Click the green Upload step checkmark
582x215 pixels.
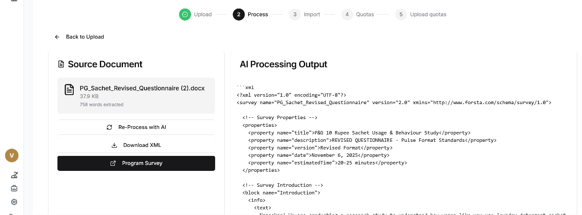tap(185, 15)
